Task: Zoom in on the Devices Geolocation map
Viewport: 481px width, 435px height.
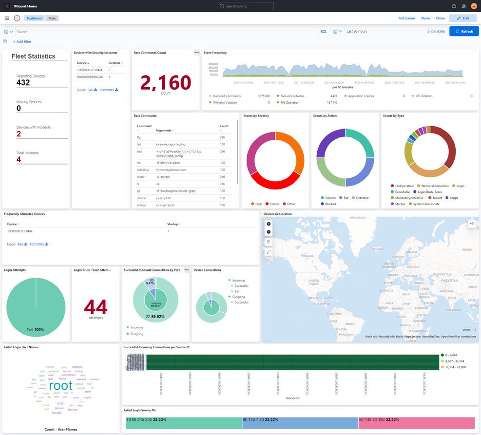Action: [269, 224]
